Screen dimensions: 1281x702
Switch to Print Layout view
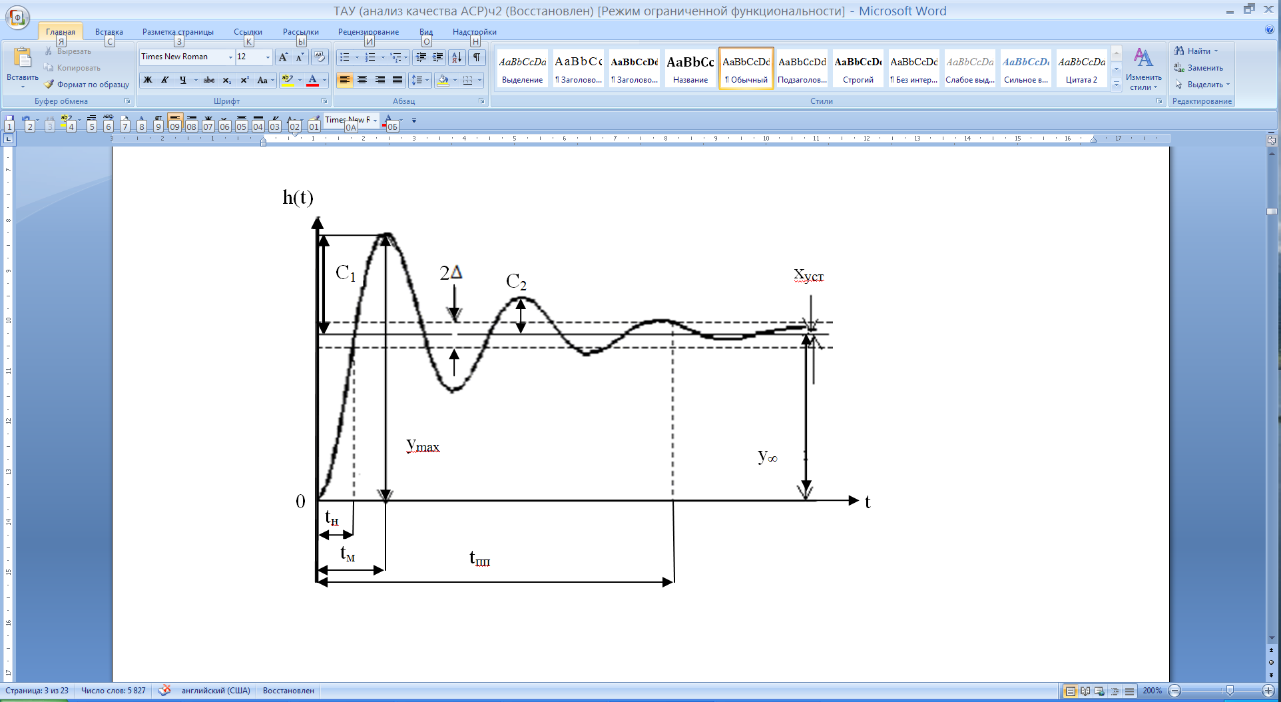tap(1070, 691)
